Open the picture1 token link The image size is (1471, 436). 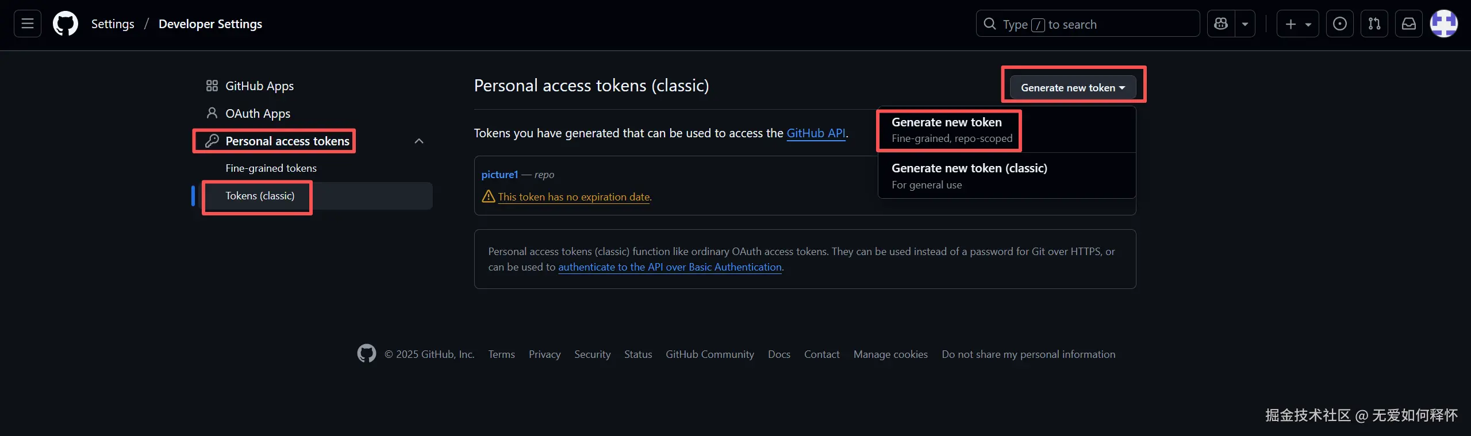pyautogui.click(x=500, y=175)
